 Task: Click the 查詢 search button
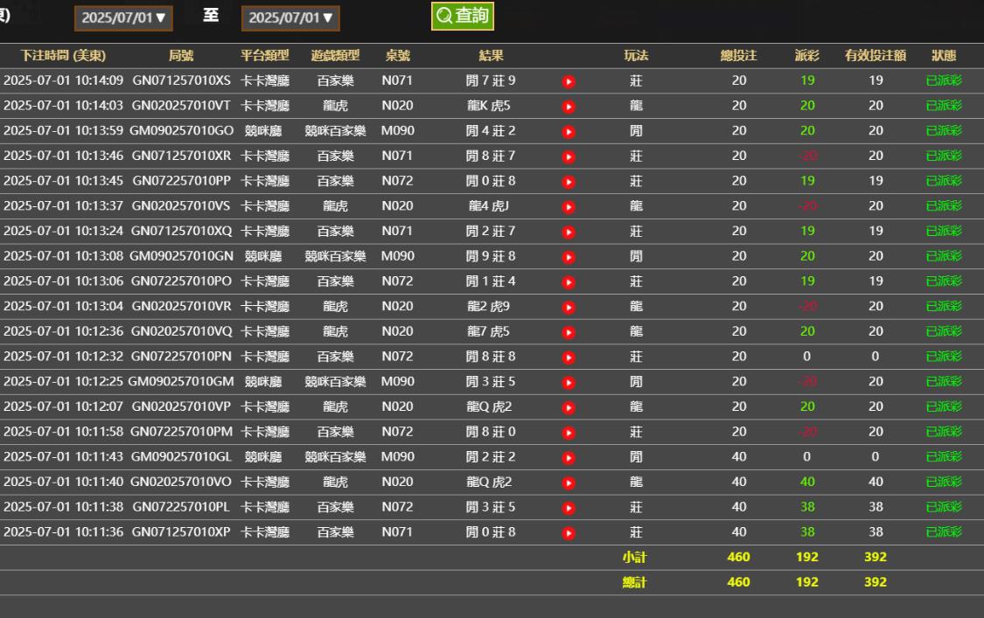click(462, 16)
